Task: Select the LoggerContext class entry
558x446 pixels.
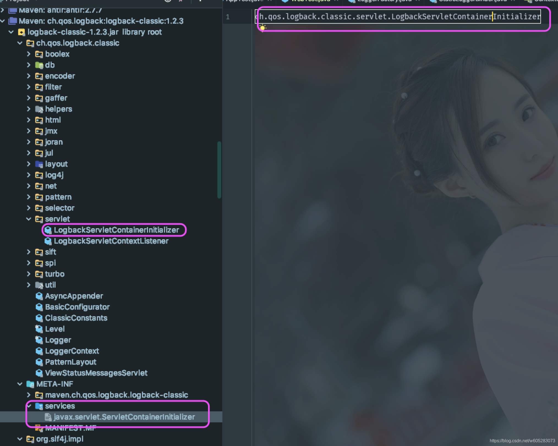Action: 72,351
